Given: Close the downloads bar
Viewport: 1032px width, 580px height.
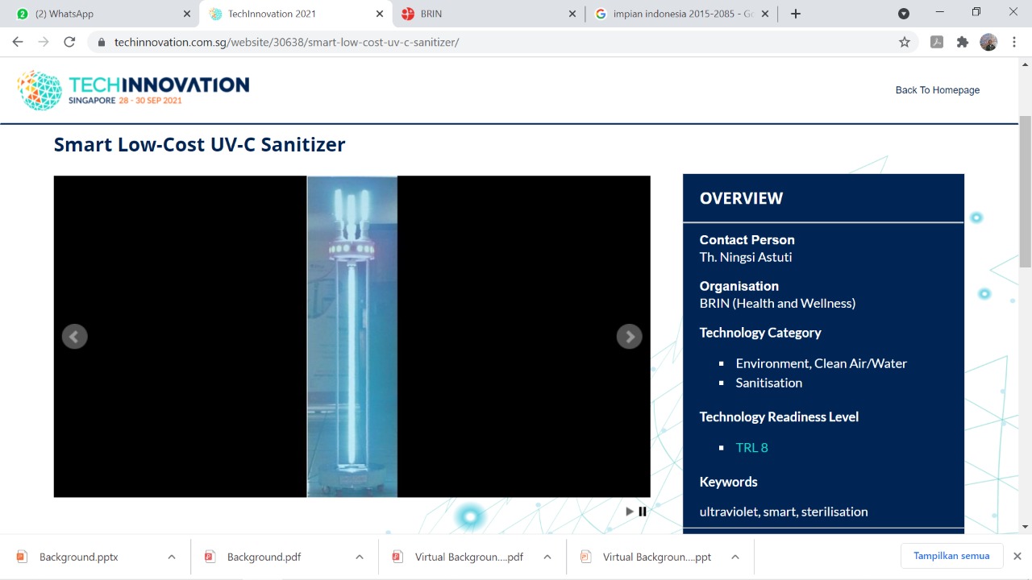Looking at the screenshot, I should pos(1017,556).
